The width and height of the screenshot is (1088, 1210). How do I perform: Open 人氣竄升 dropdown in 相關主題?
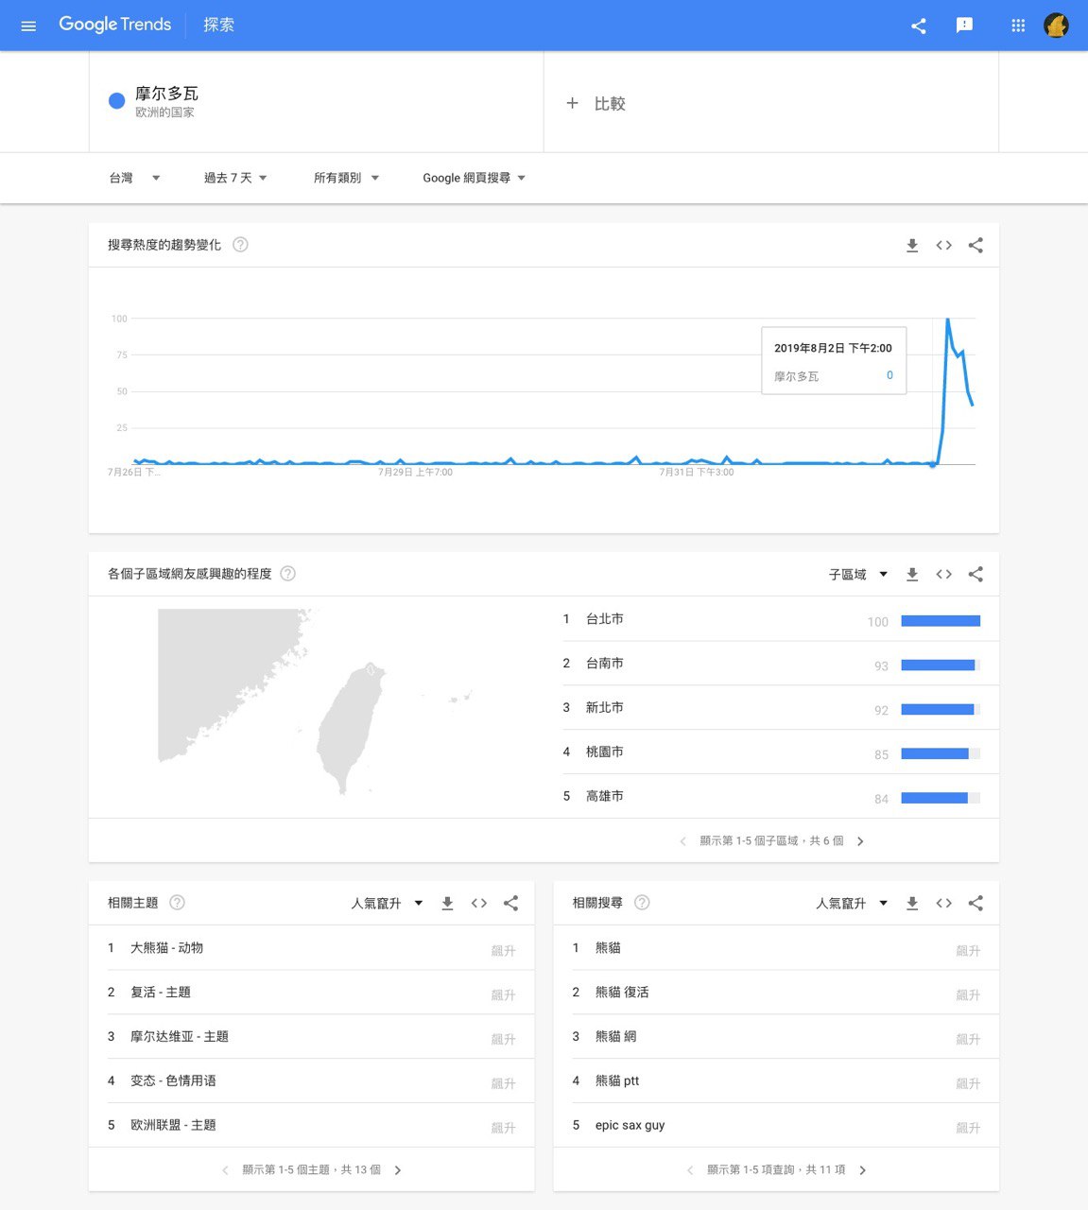point(387,904)
